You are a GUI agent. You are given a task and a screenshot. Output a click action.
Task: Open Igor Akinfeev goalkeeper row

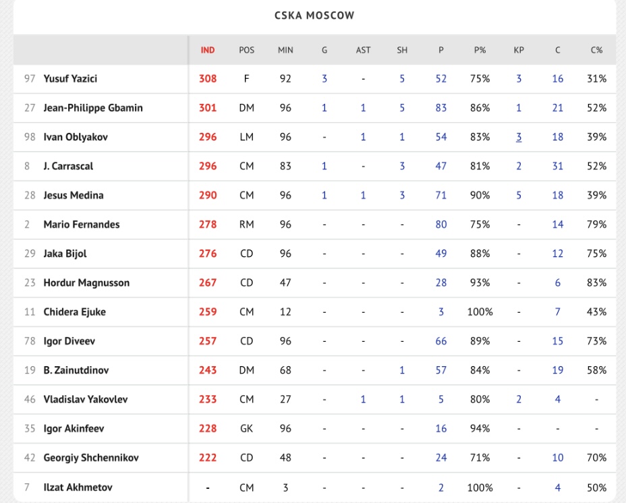coord(74,429)
